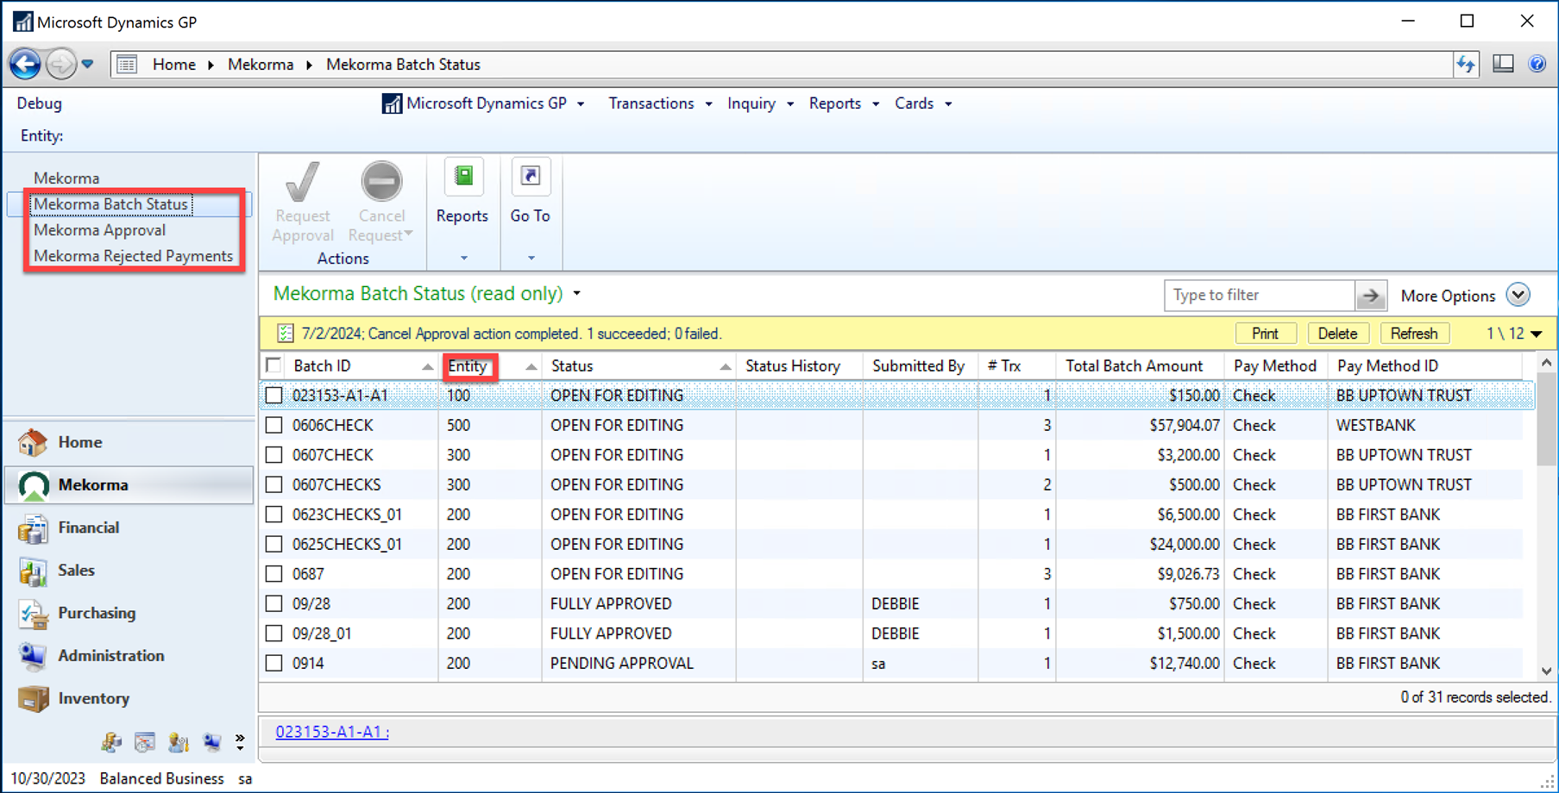The height and width of the screenshot is (793, 1559).
Task: Click the address bar list icon
Action: (x=127, y=65)
